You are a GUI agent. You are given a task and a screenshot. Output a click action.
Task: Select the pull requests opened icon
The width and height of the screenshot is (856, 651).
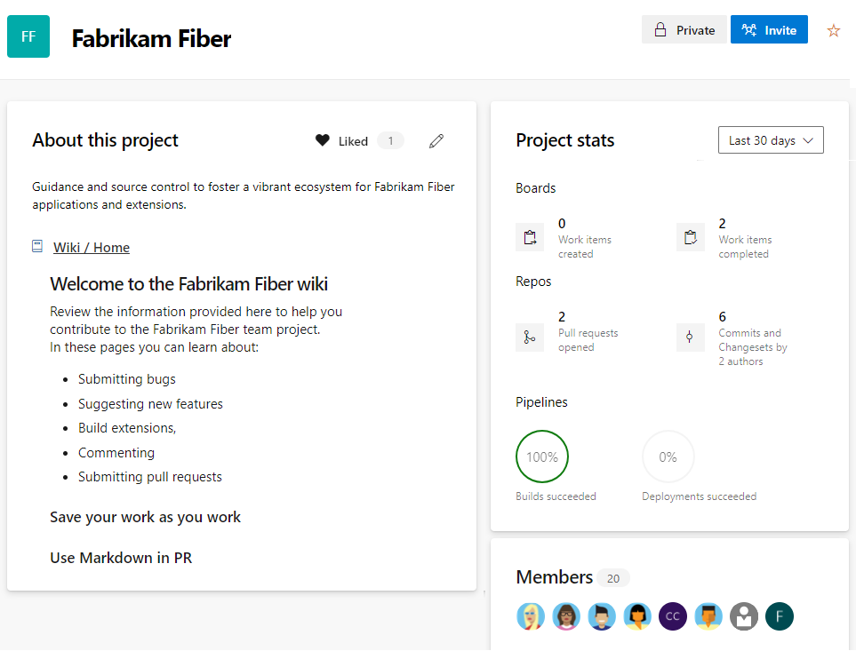(530, 337)
